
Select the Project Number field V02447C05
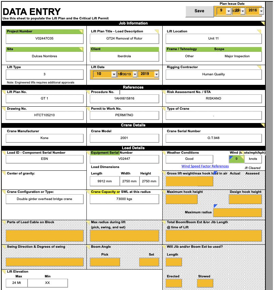coord(45,39)
